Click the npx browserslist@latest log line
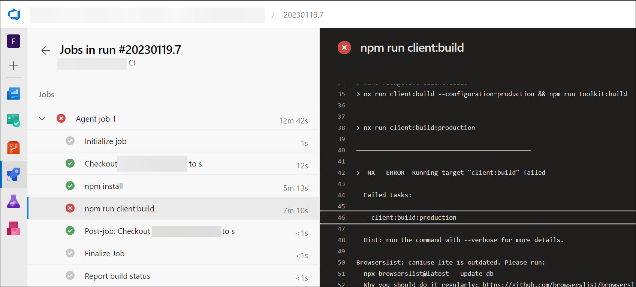Viewport: 636px width, 287px height. click(428, 274)
